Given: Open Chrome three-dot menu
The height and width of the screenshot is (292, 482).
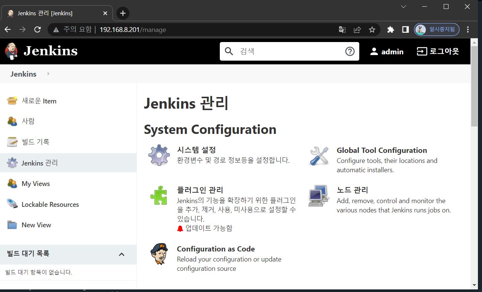Looking at the screenshot, I should pos(468,29).
